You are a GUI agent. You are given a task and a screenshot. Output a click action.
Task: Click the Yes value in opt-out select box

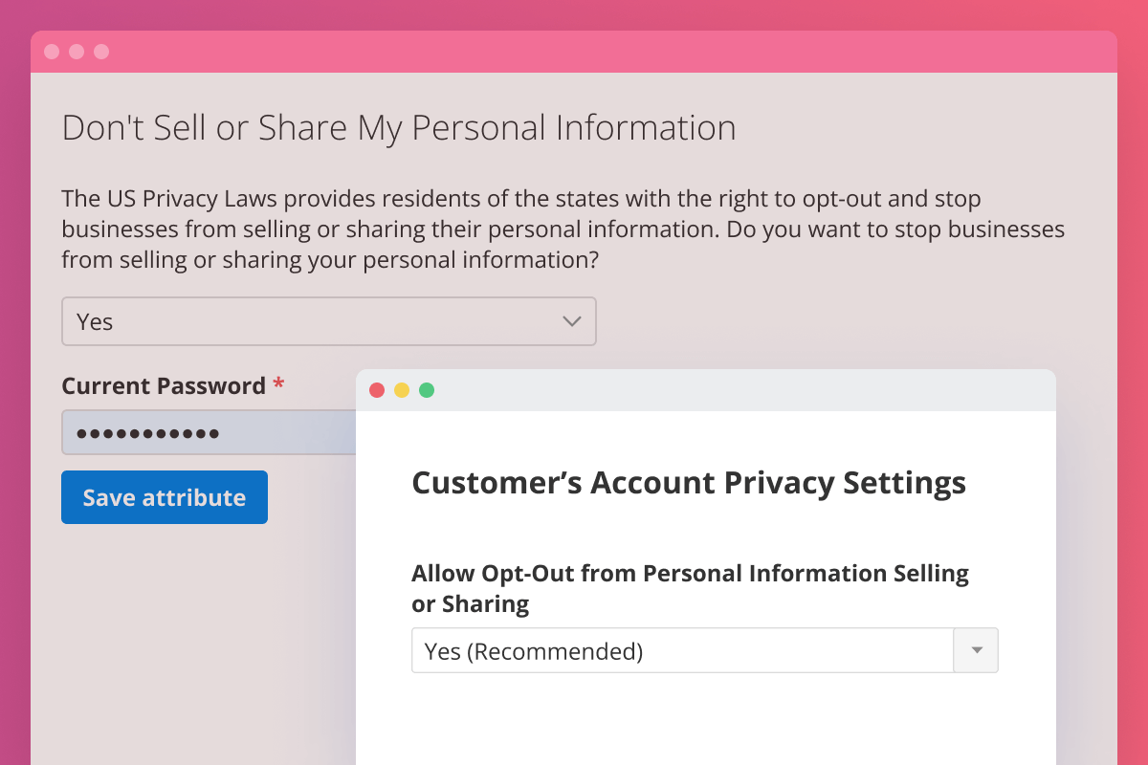(96, 322)
